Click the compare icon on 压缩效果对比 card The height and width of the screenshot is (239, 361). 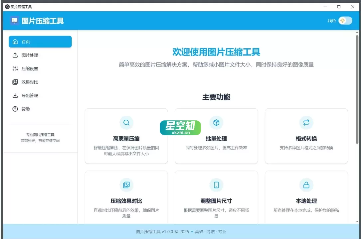pyautogui.click(x=126, y=185)
